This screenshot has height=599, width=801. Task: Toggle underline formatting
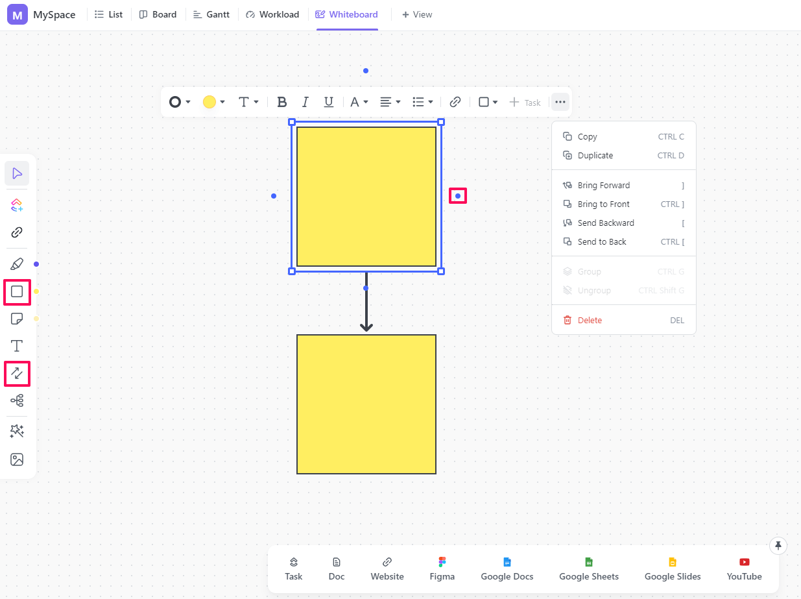click(328, 102)
